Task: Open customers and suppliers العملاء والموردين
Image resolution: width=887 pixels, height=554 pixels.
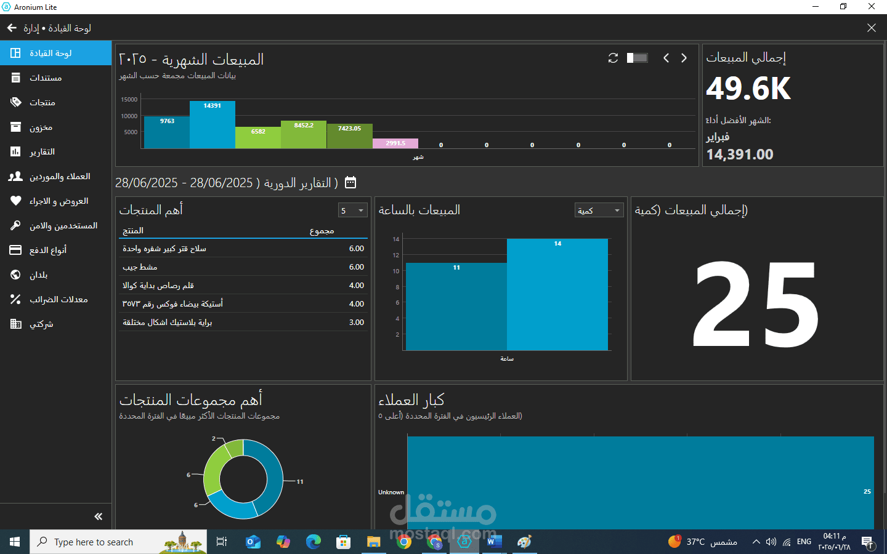Action: click(x=55, y=176)
